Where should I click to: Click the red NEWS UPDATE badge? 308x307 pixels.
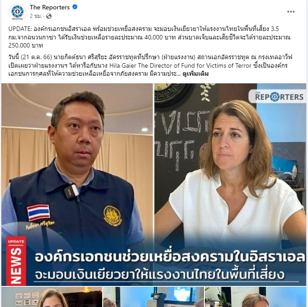click(16, 261)
